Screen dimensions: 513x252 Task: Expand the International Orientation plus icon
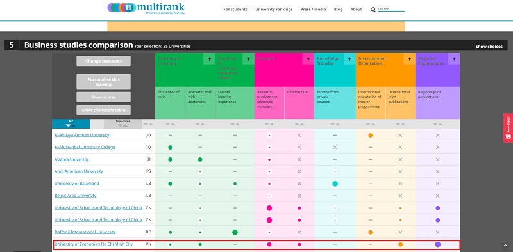(409, 59)
